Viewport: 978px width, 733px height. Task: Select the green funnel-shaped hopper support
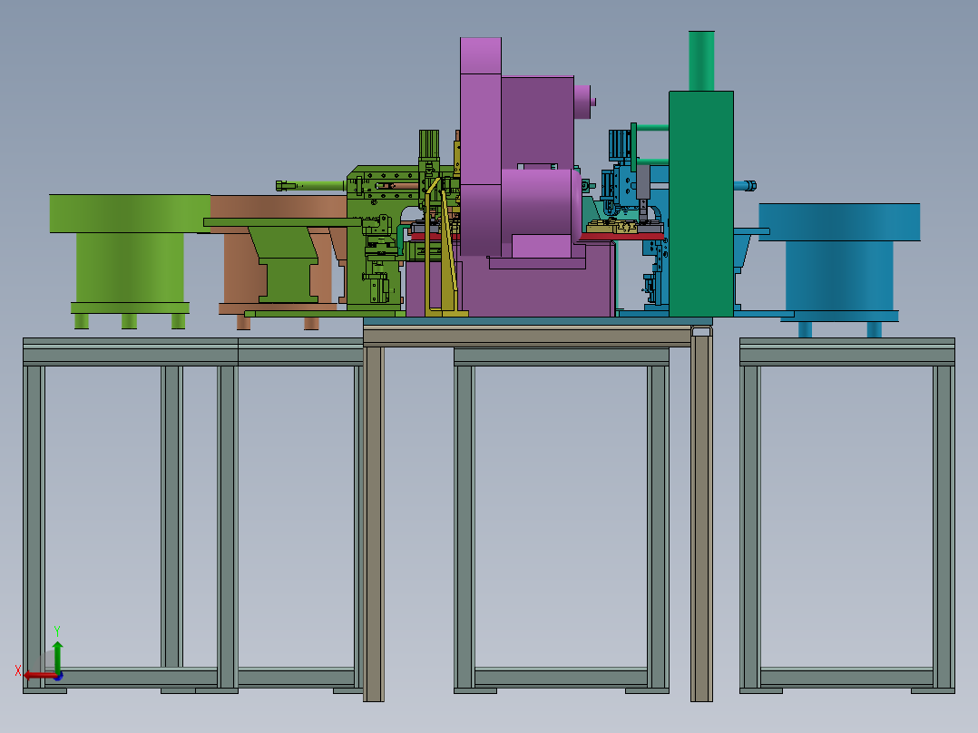[x=289, y=265]
